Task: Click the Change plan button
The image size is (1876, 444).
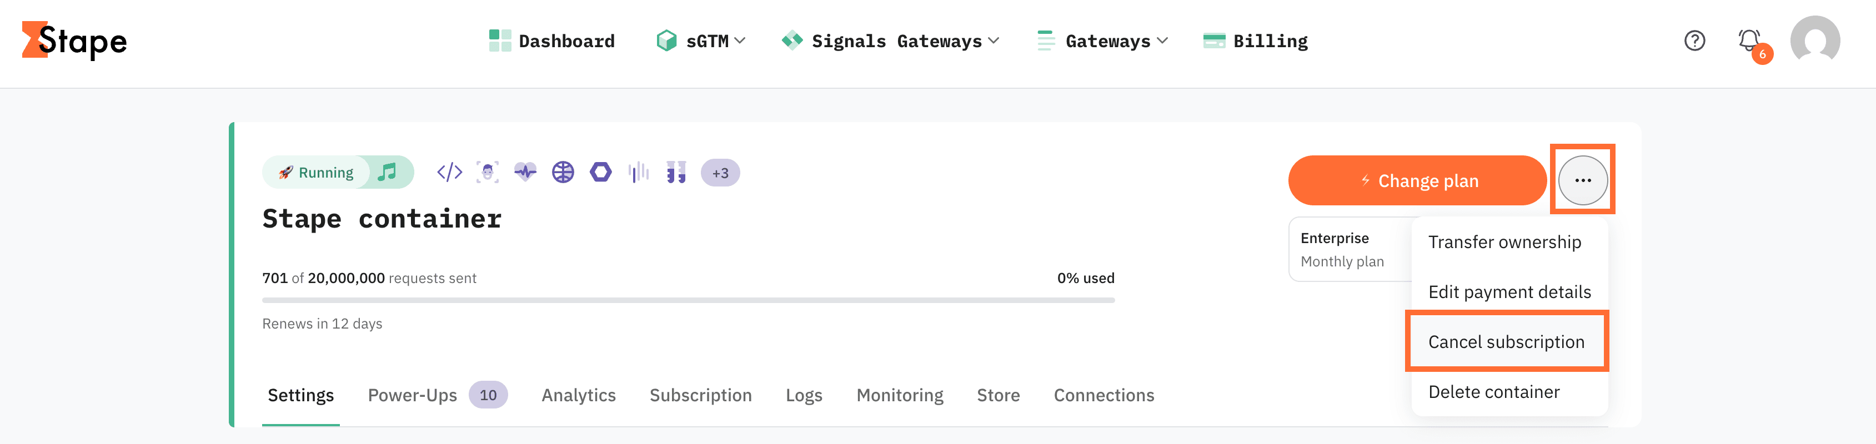Action: coord(1417,180)
